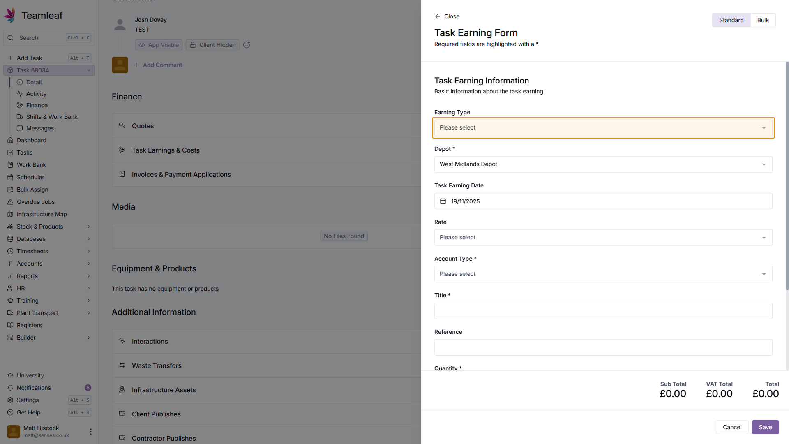Toggle the Client Hidden lock setting
This screenshot has width=789, height=444.
coord(212,45)
